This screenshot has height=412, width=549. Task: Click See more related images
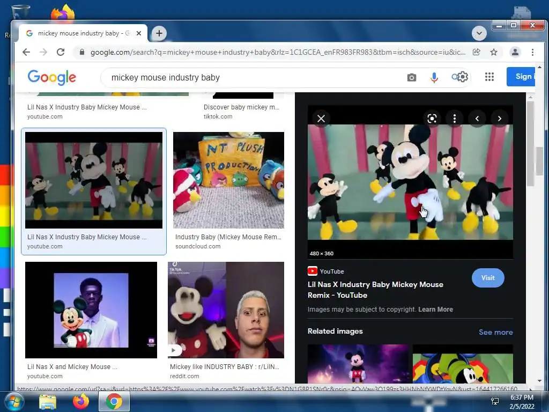[495, 332]
